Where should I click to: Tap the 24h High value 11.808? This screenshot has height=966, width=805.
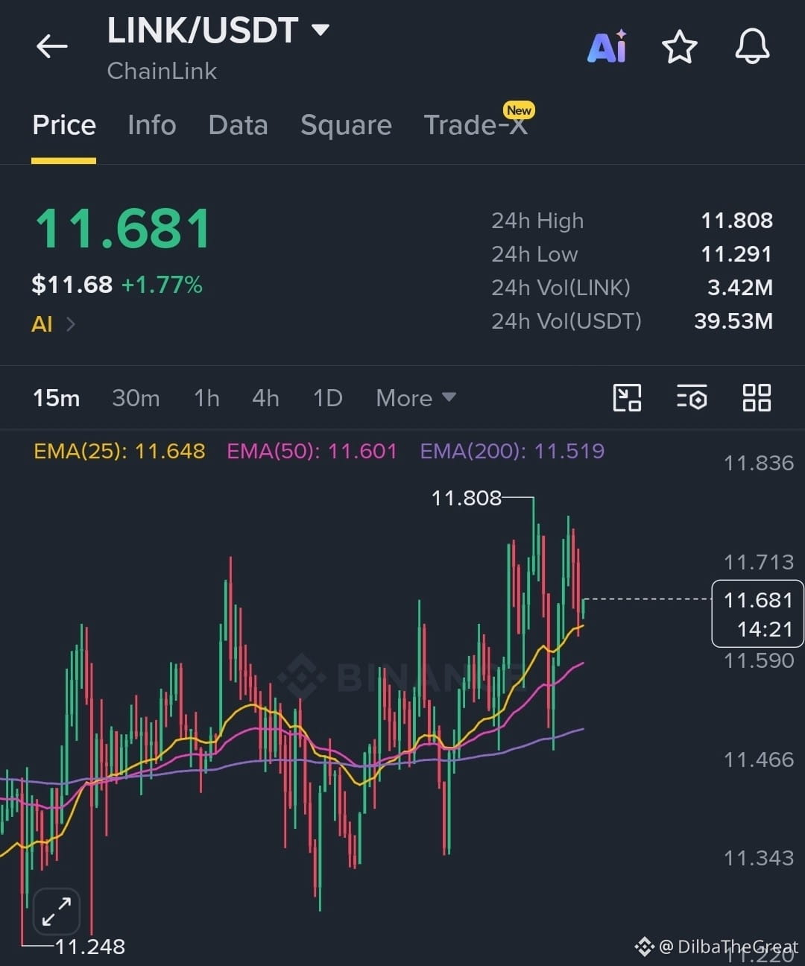pyautogui.click(x=736, y=221)
